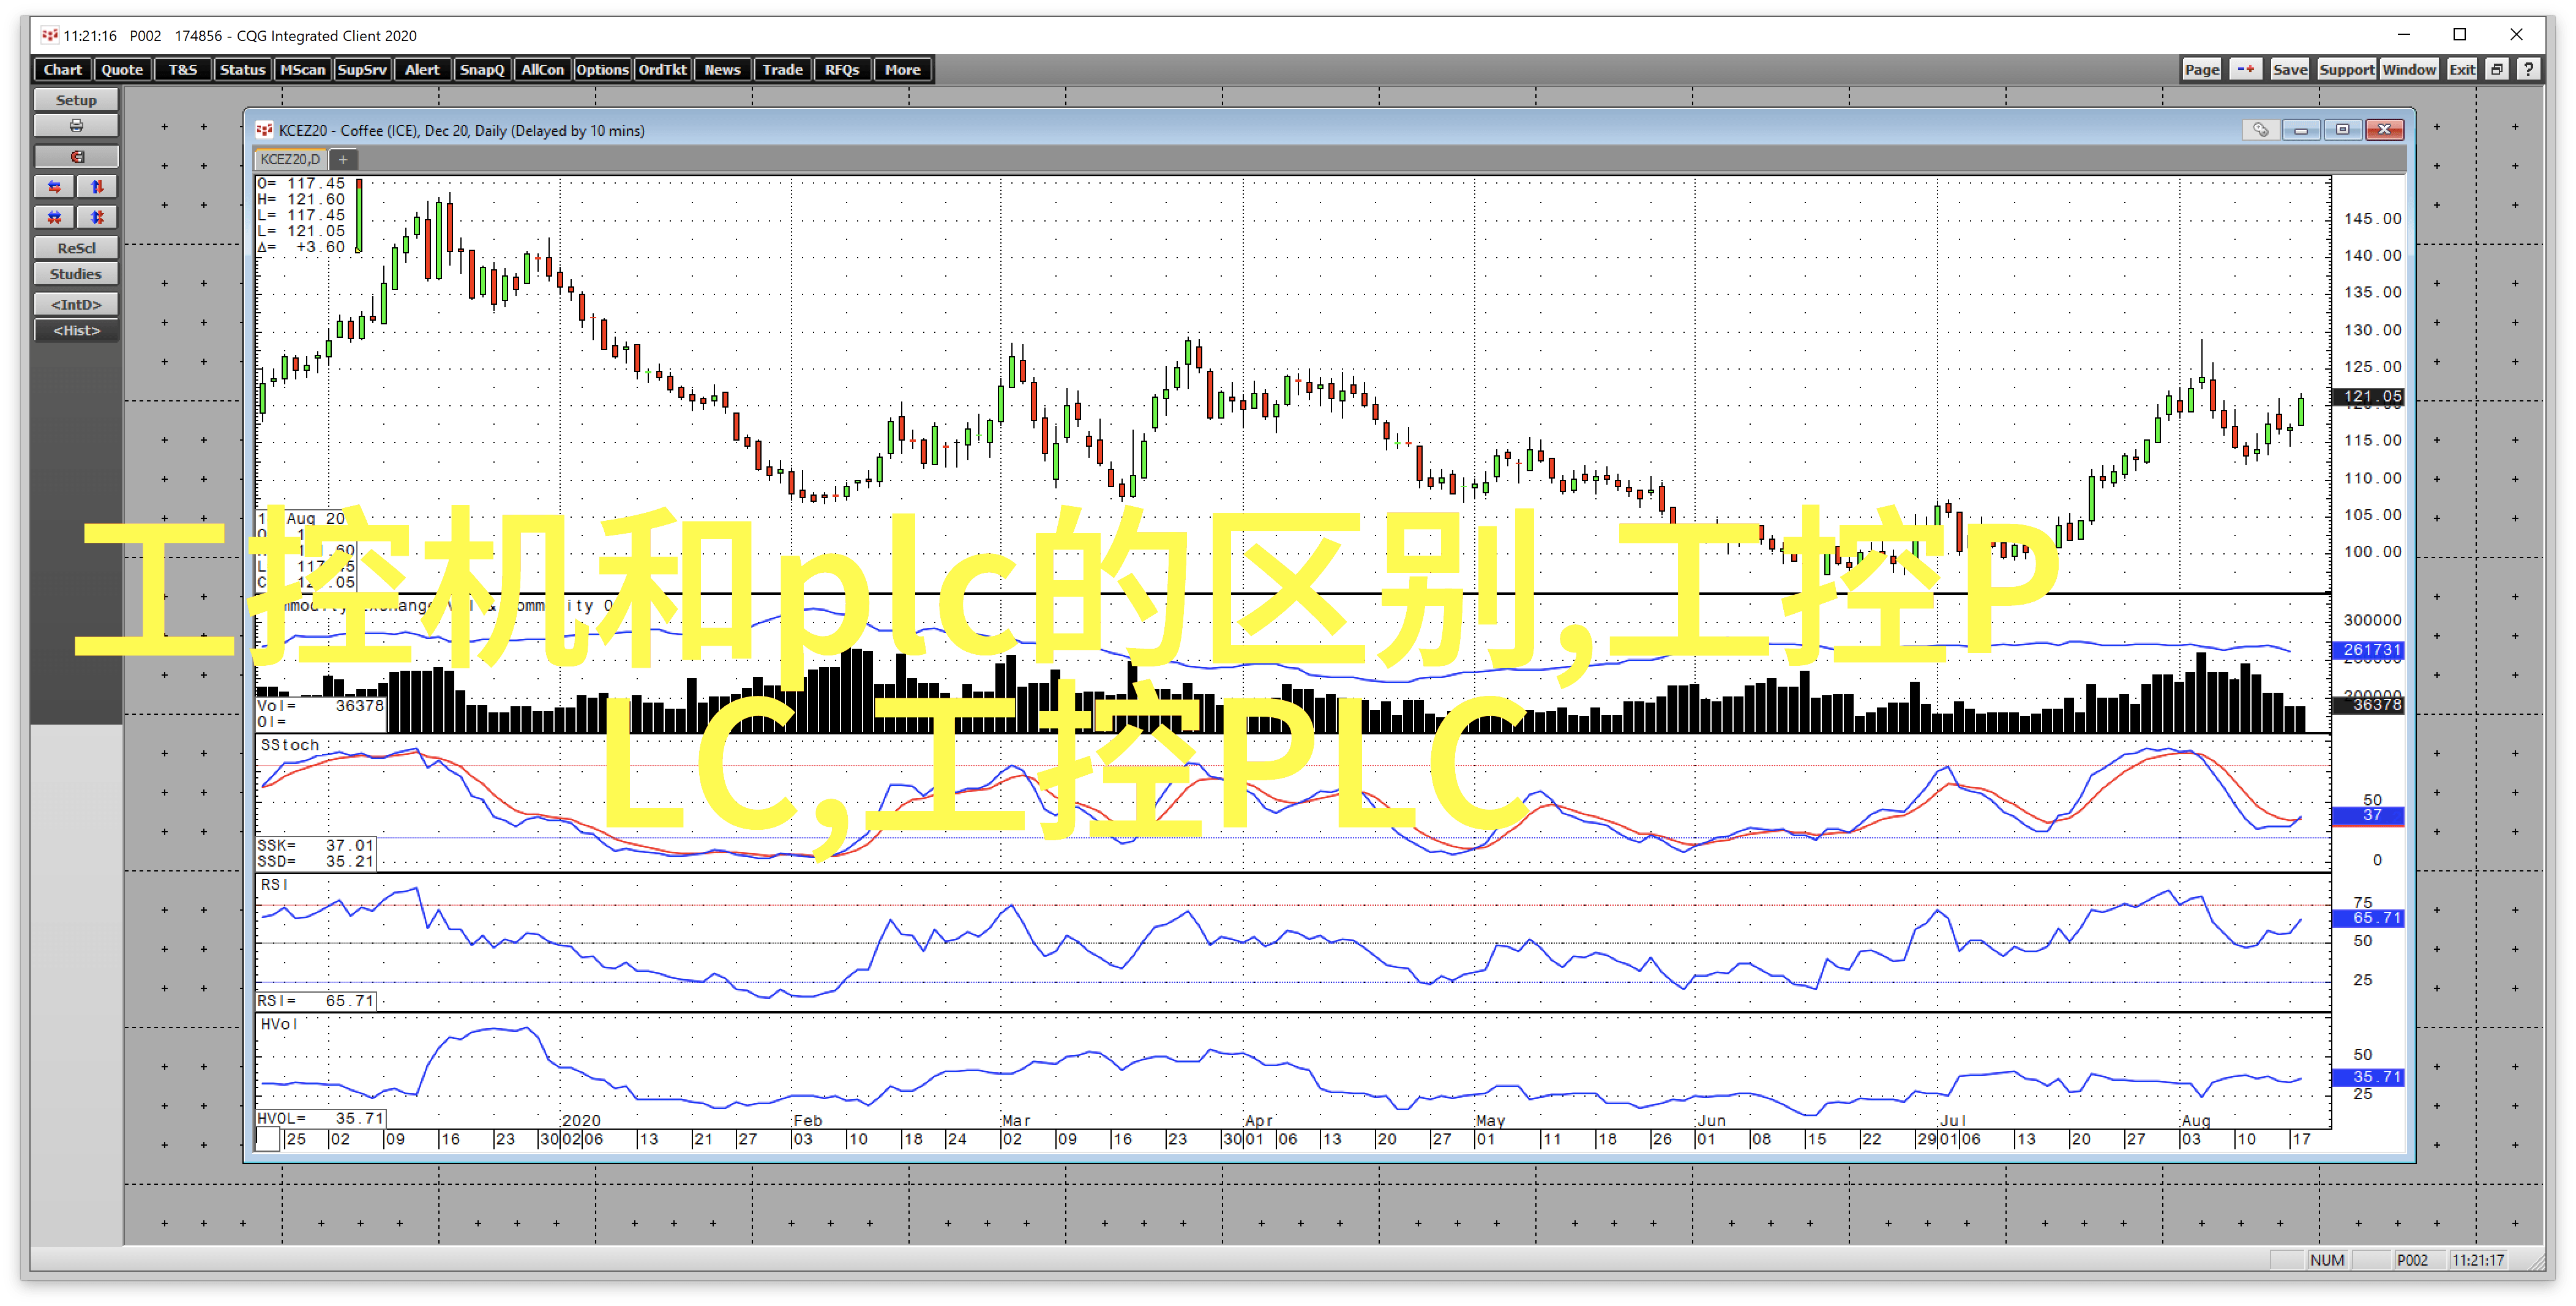Open the Studies sidebar button
2576x1306 pixels.
76,274
